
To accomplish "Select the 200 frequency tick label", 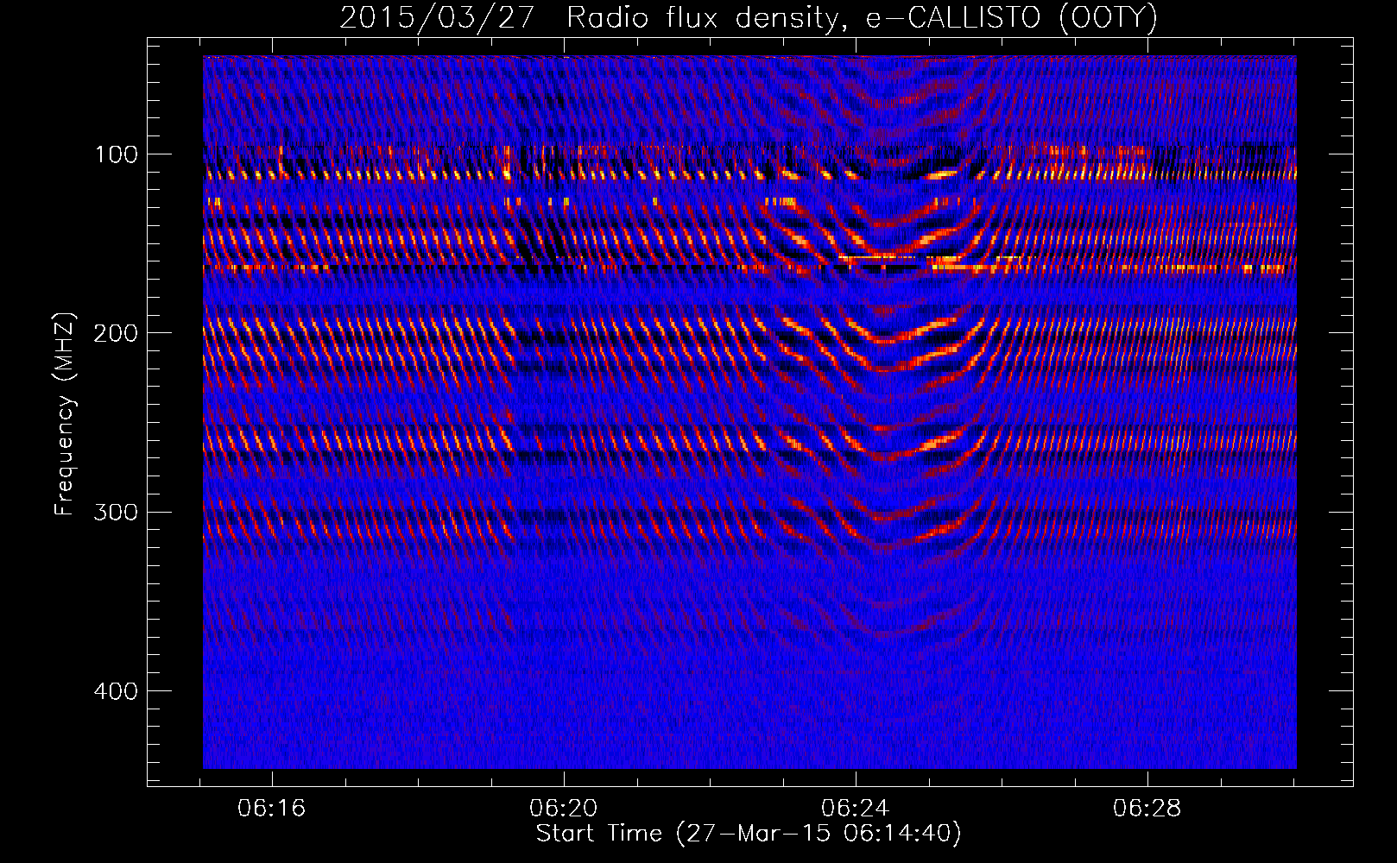I will click(x=116, y=333).
